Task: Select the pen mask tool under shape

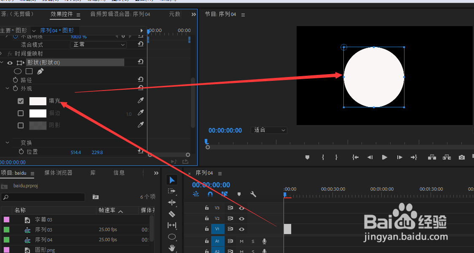Action: [x=40, y=71]
